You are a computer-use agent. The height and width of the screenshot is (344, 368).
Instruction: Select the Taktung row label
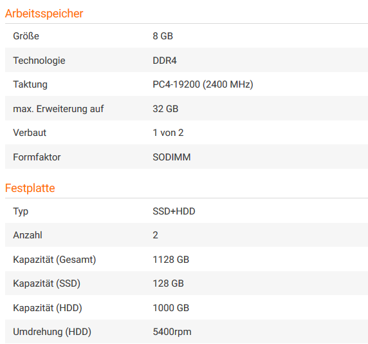coord(30,84)
